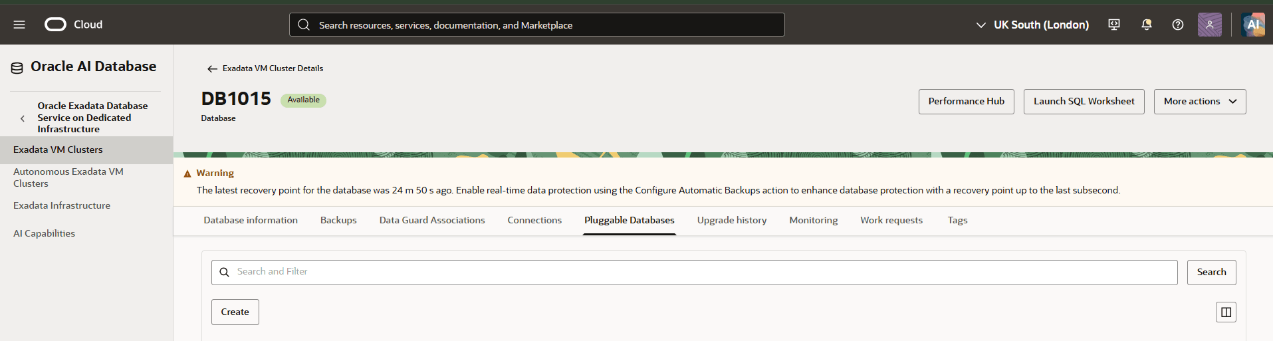This screenshot has height=341, width=1273.
Task: Open AI Capabilities in sidebar
Action: pos(44,233)
